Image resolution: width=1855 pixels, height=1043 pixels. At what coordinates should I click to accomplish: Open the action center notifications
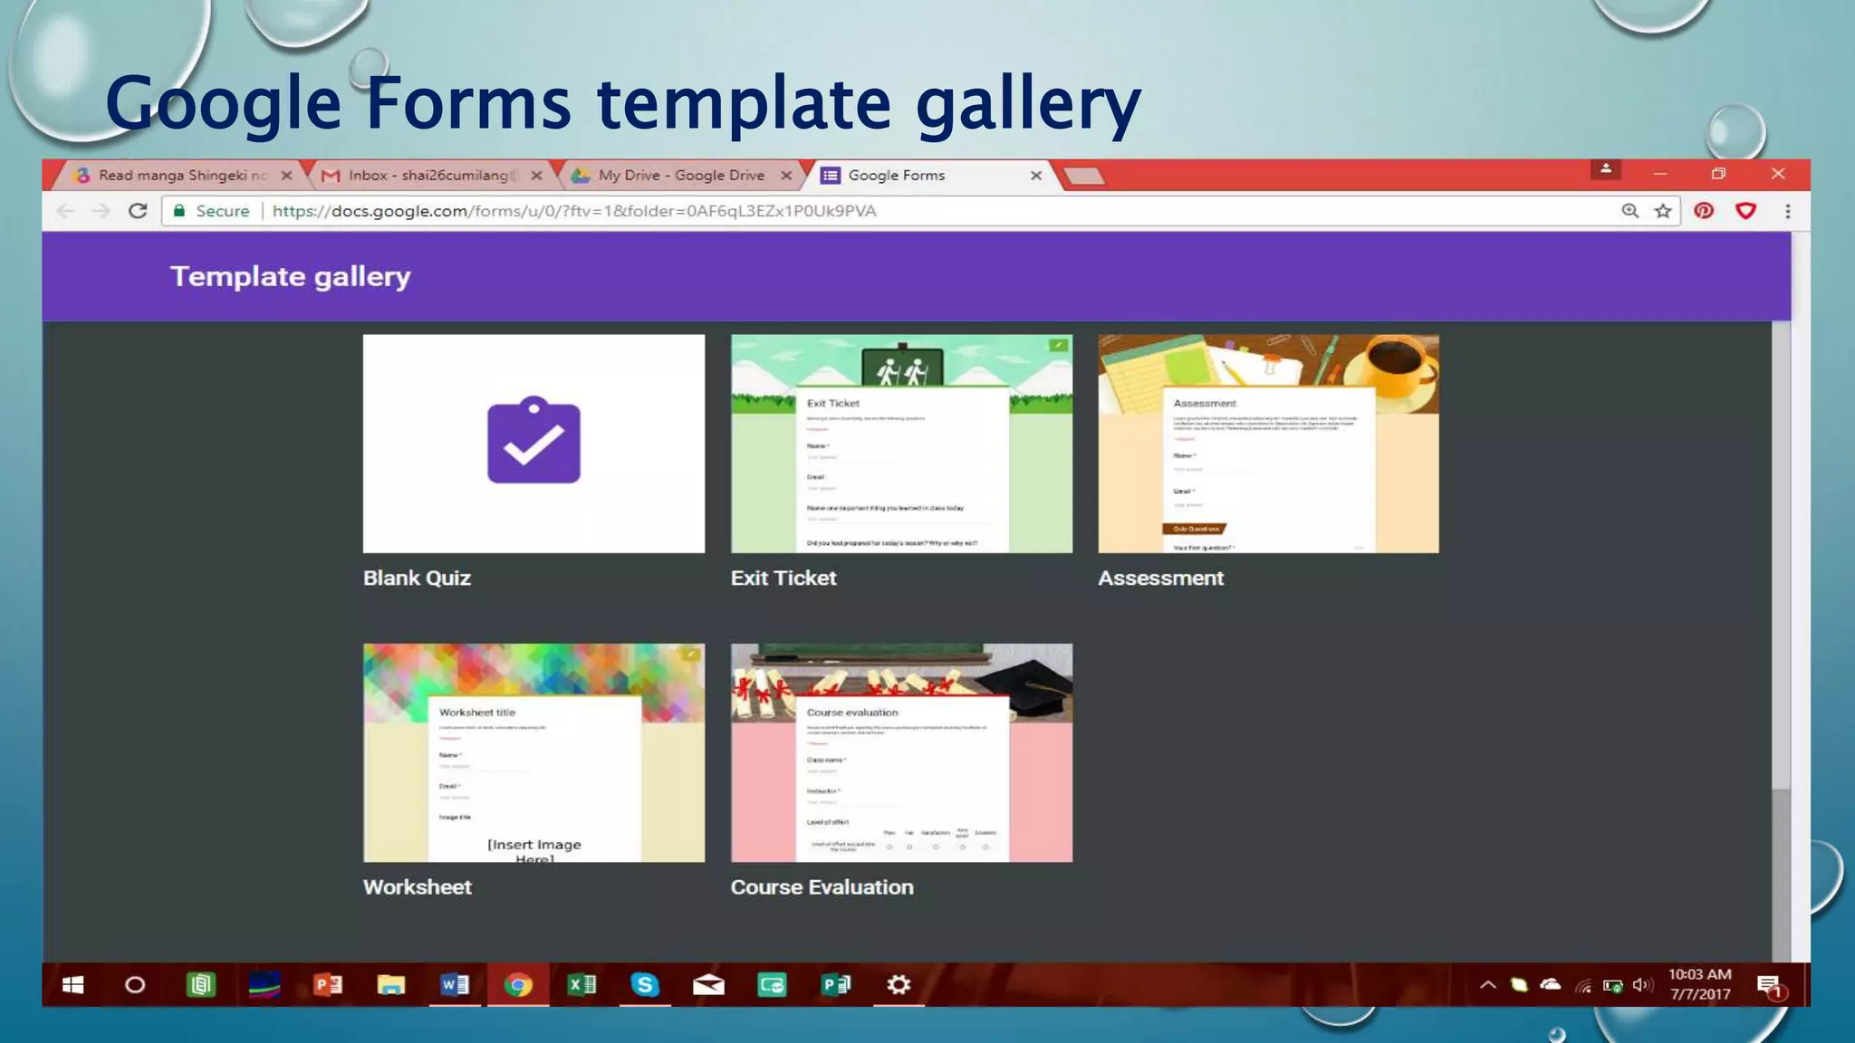point(1770,986)
